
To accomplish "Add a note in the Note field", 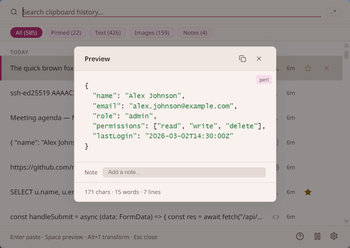I will [184, 172].
